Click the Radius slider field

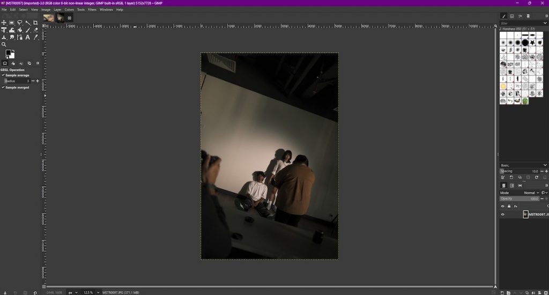click(x=17, y=81)
